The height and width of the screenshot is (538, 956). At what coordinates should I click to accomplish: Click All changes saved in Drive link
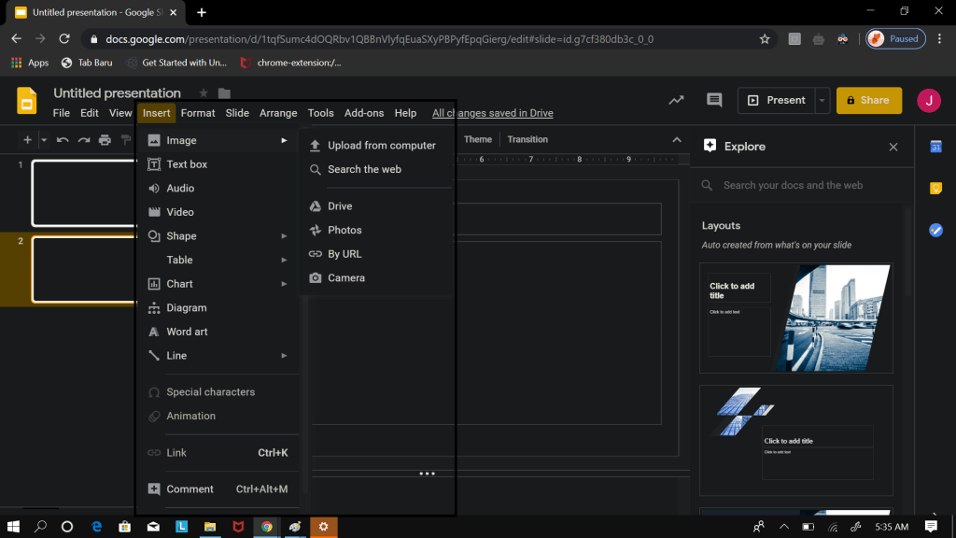492,113
